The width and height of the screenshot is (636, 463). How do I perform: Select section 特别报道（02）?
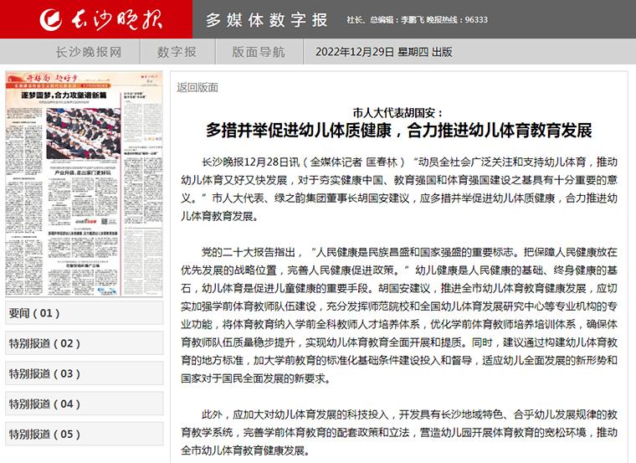pos(44,343)
